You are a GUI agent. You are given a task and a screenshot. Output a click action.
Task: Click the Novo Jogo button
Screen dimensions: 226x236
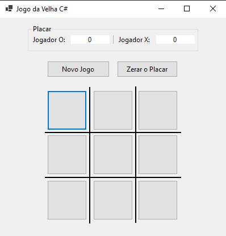[x=78, y=69]
